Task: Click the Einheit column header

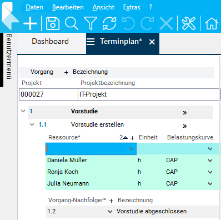Action: pyautogui.click(x=148, y=137)
